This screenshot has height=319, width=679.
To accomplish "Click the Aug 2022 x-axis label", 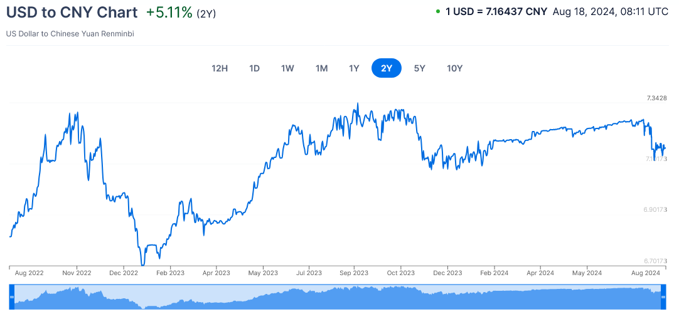I will pos(29,273).
